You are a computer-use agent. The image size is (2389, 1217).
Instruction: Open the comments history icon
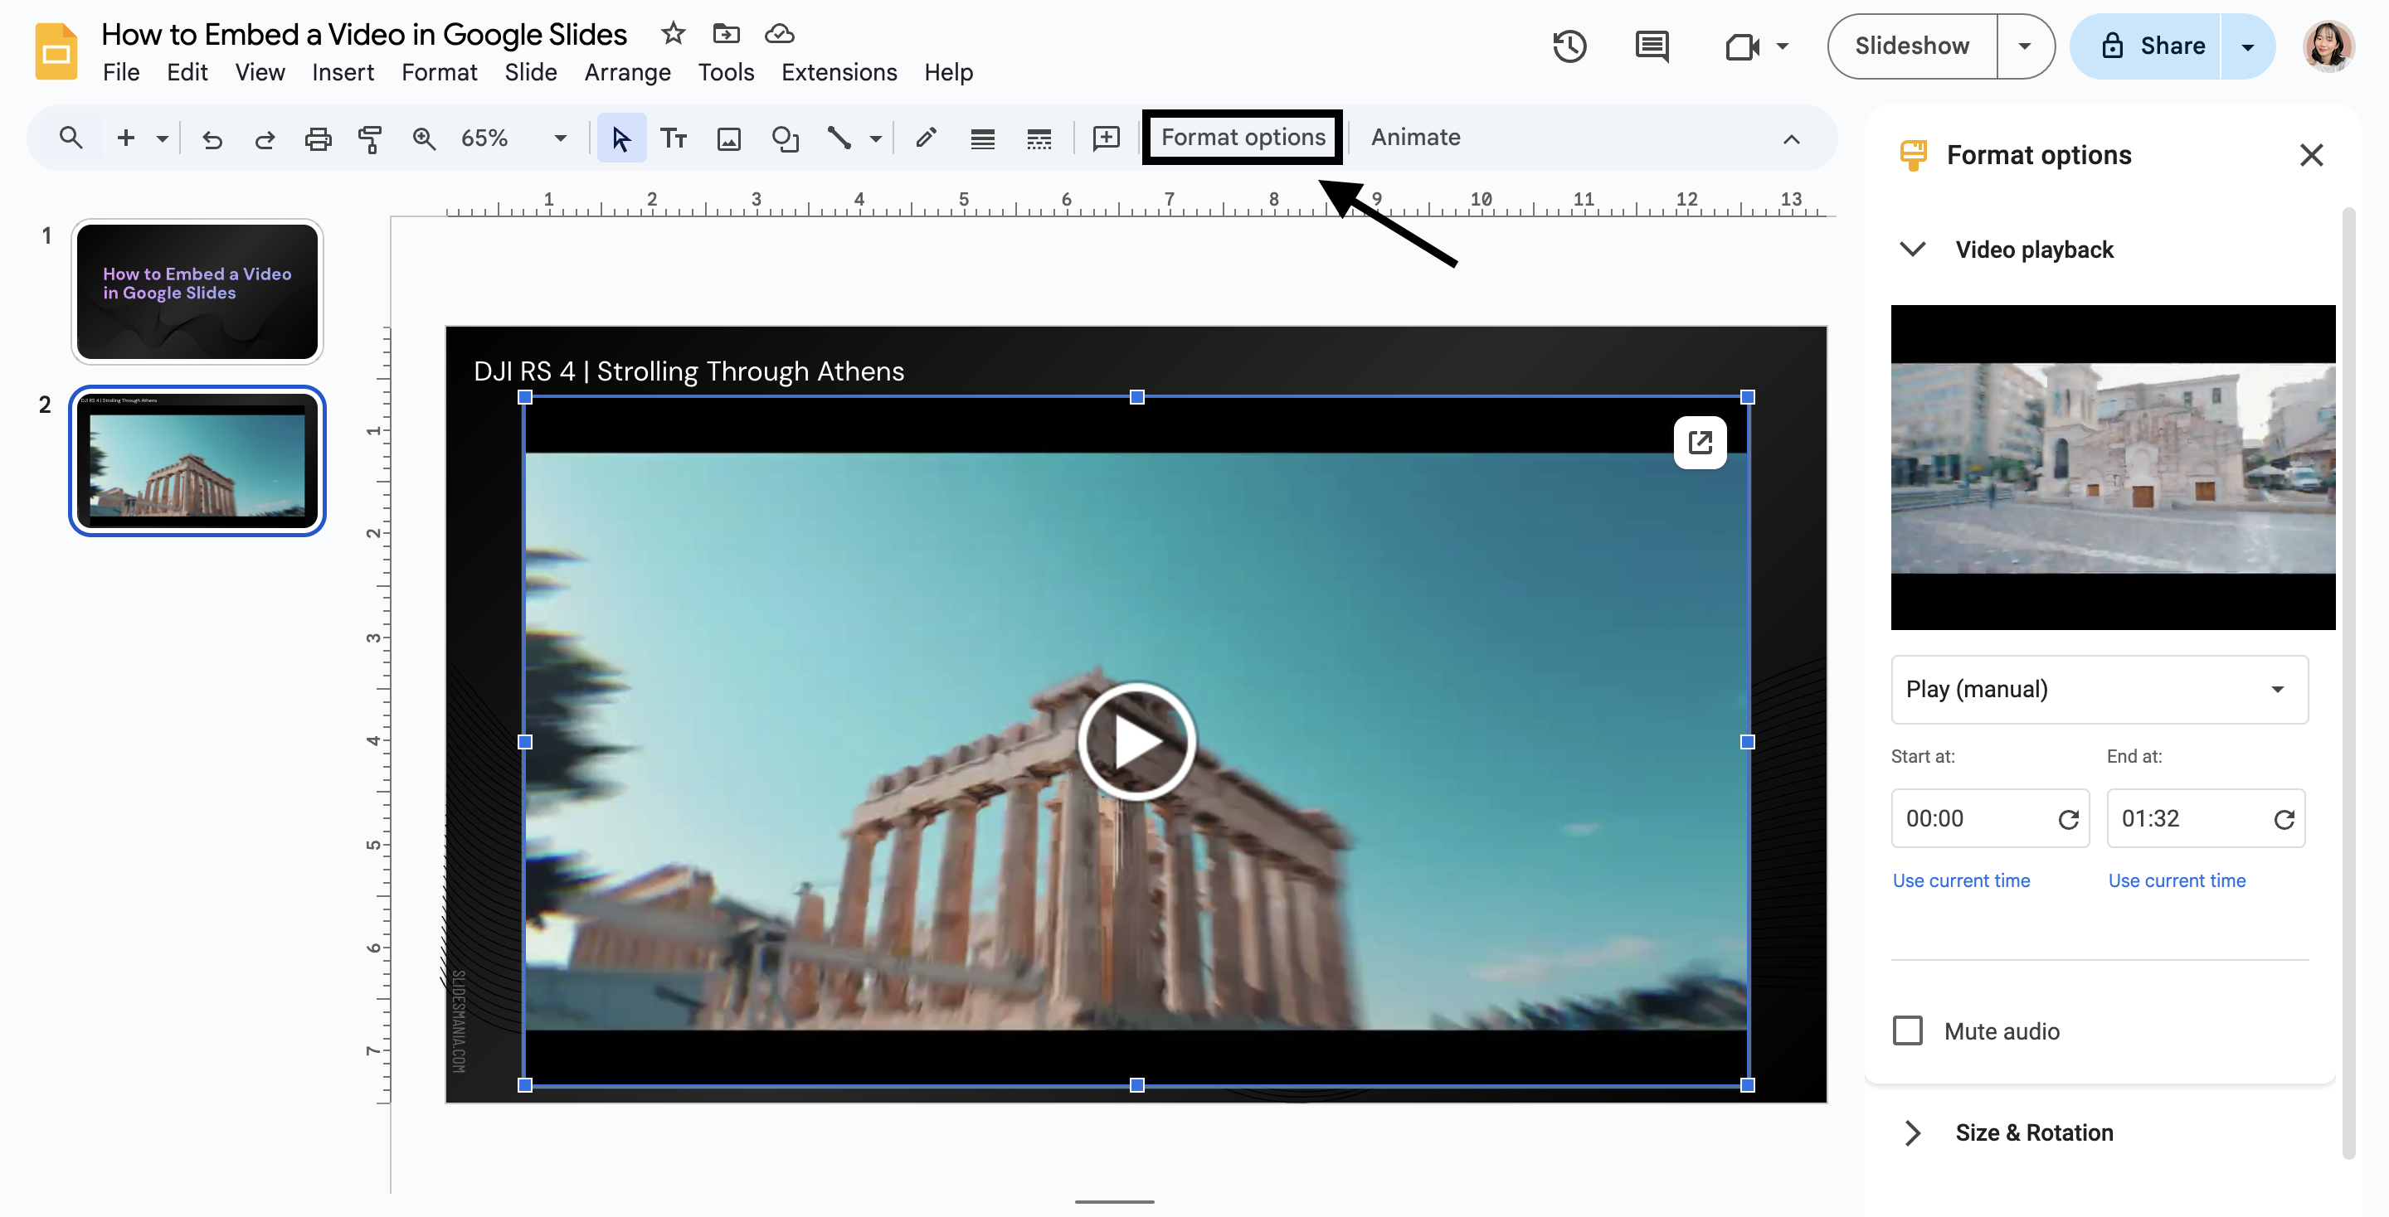(1652, 46)
